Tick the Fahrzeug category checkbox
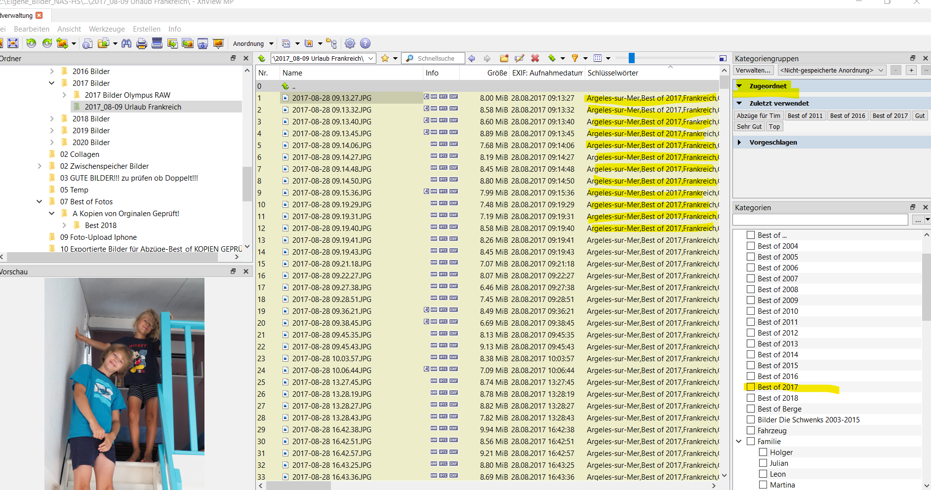Screen dimensions: 931x490 coord(751,430)
